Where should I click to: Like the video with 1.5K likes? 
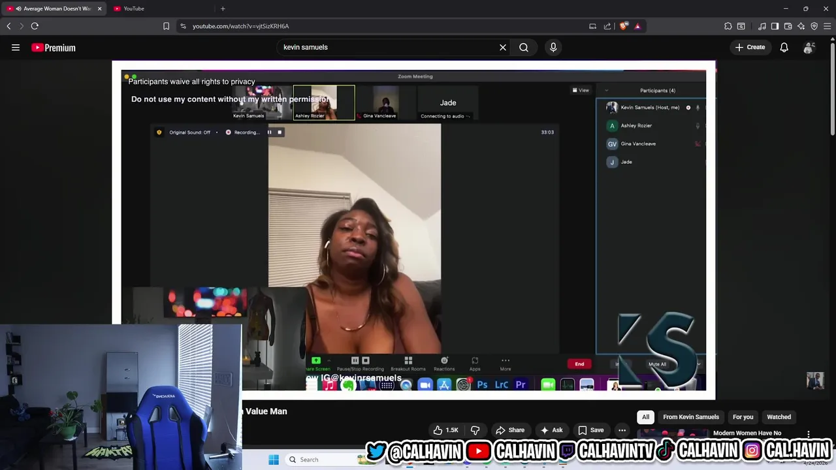click(445, 430)
